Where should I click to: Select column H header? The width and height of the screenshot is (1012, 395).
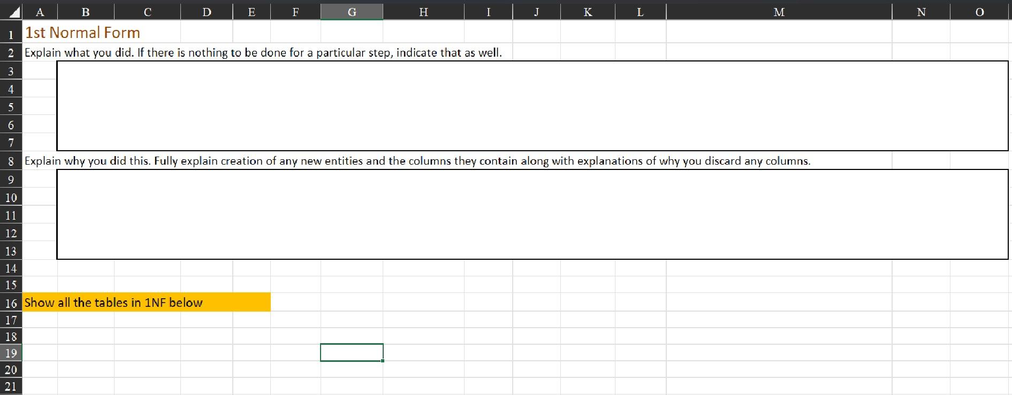point(423,12)
